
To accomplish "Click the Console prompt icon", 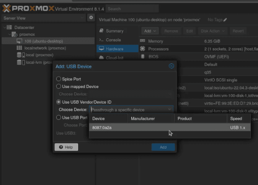I will [x=101, y=40].
